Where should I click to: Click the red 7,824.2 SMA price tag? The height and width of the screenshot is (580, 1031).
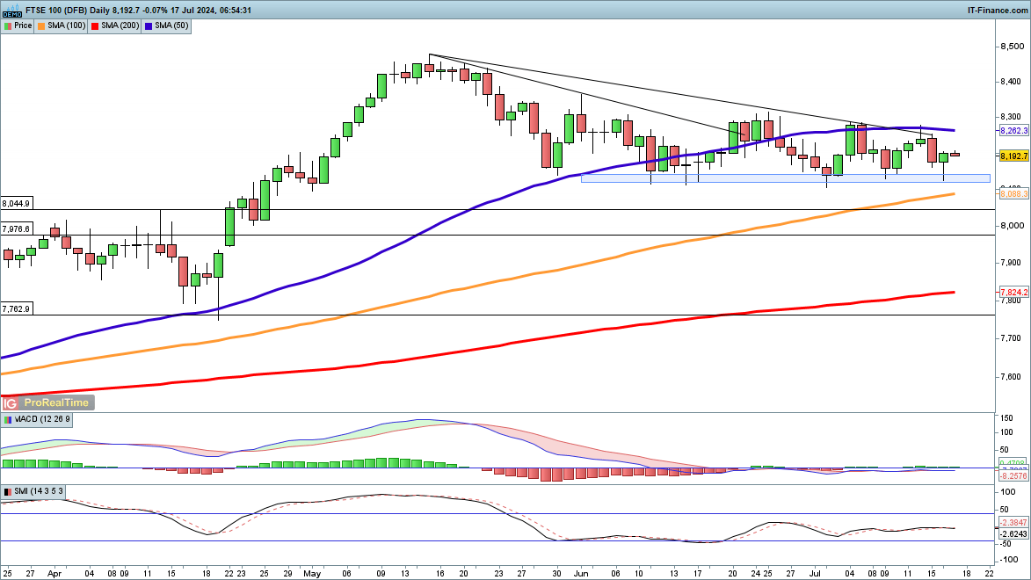tap(1013, 292)
